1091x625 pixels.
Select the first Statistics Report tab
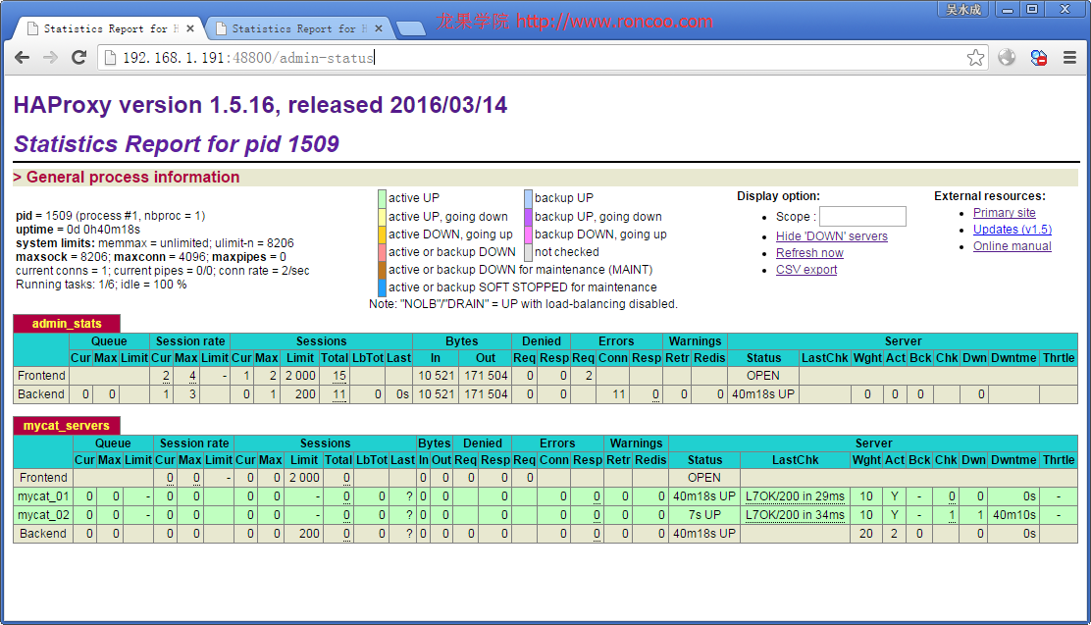click(x=108, y=28)
